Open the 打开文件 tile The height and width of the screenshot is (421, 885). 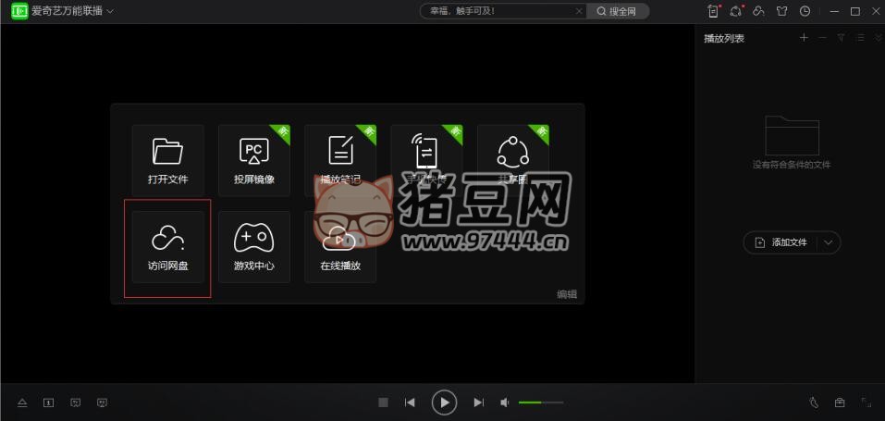[x=167, y=159]
